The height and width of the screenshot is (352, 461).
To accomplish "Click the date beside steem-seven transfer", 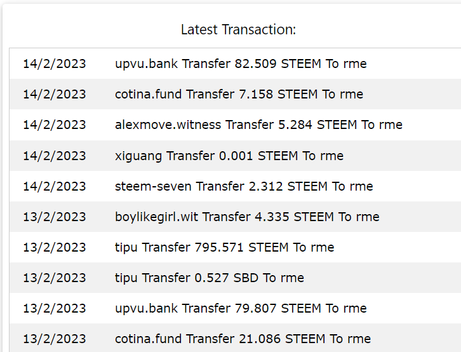I will click(x=55, y=186).
